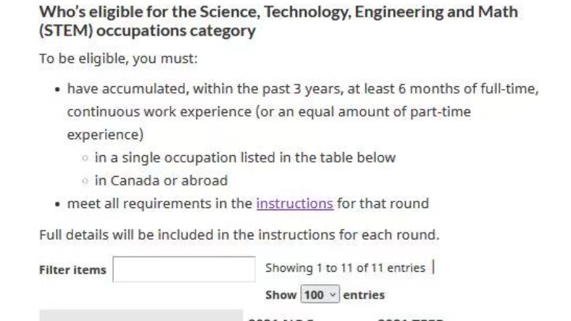Click the "To be eligible, you must" text
Screen dimensions: 571x321
tap(118, 59)
